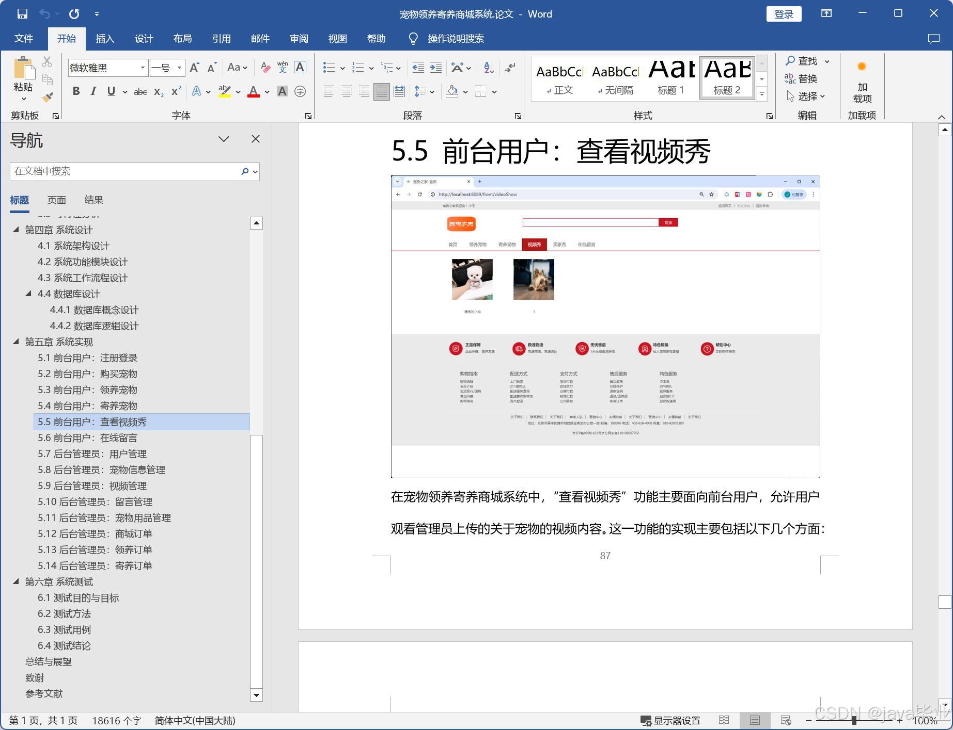
Task: Switch to the 结果 navigation tab
Action: (x=94, y=200)
